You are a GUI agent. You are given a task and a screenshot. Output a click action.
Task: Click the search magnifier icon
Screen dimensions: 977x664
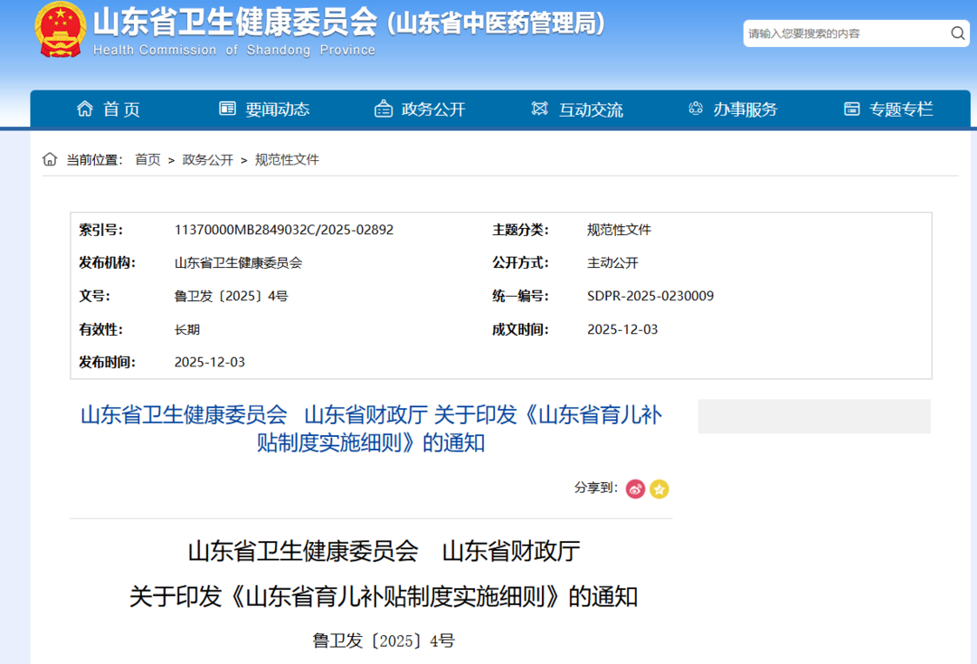[957, 33]
